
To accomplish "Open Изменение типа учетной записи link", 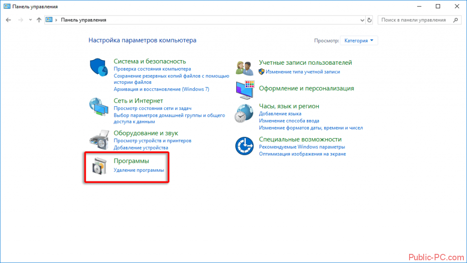I will tap(302, 72).
